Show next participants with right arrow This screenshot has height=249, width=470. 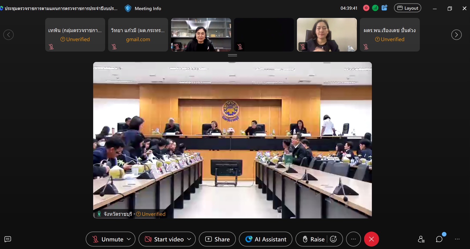click(x=456, y=35)
